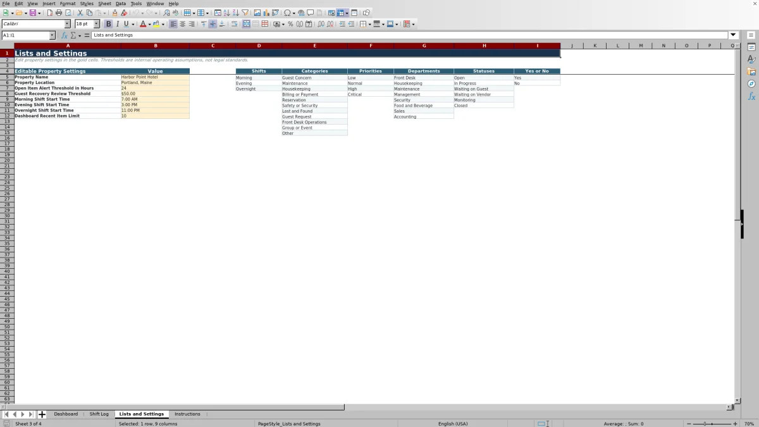
Task: Click the Save document icon
Action: (x=32, y=13)
